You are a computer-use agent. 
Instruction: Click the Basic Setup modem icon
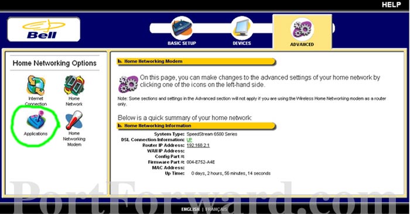pos(182,27)
